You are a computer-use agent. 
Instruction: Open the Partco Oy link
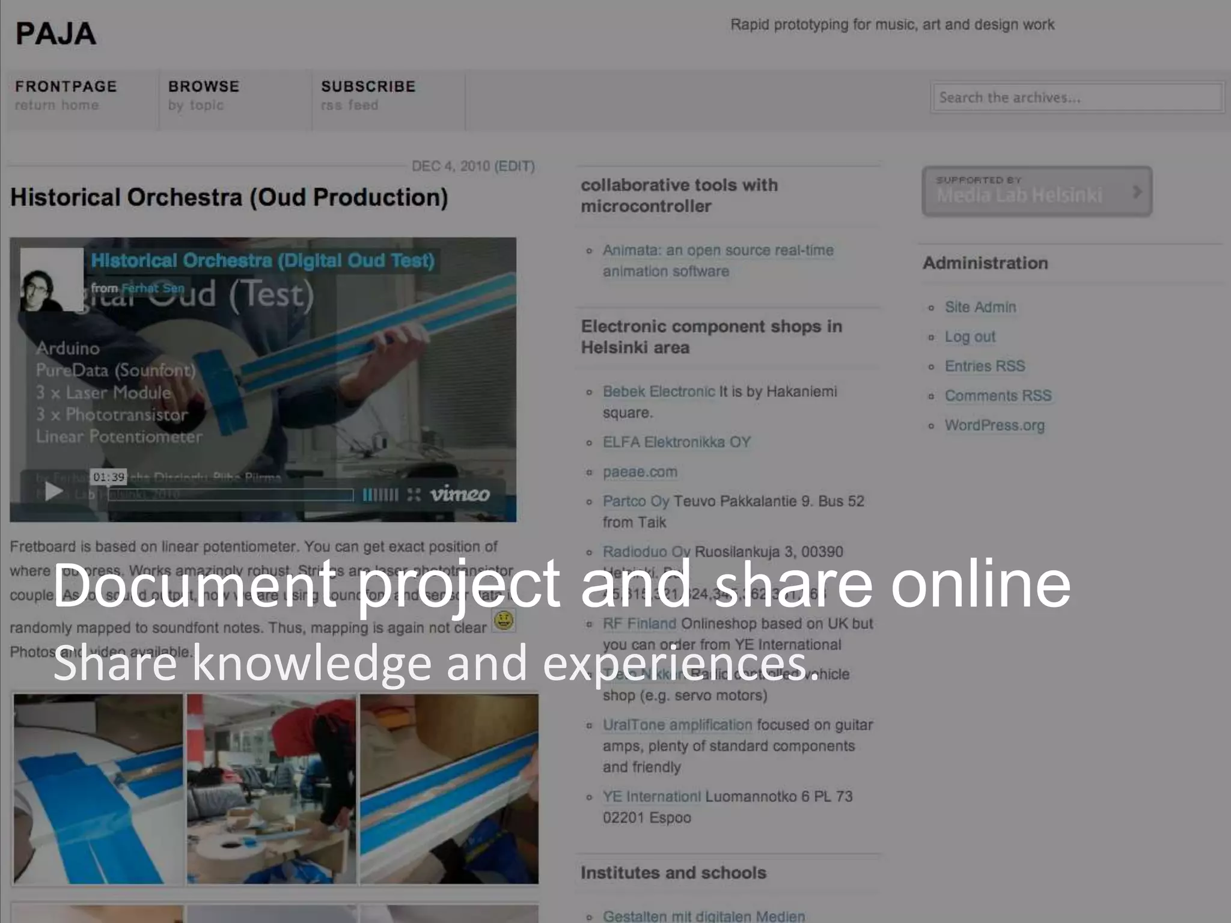(636, 501)
